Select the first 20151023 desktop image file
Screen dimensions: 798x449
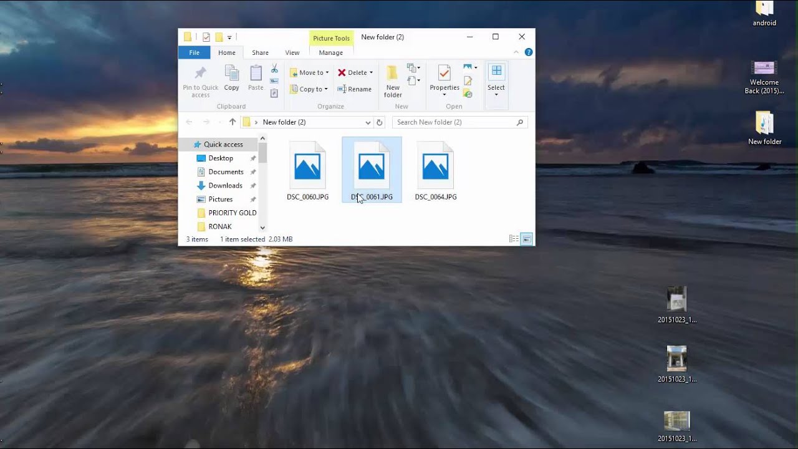pyautogui.click(x=677, y=305)
